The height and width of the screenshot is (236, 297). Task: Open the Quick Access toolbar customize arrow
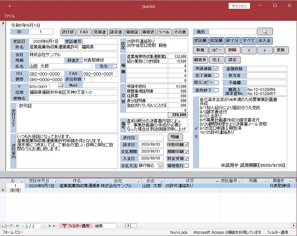[x=10, y=6]
